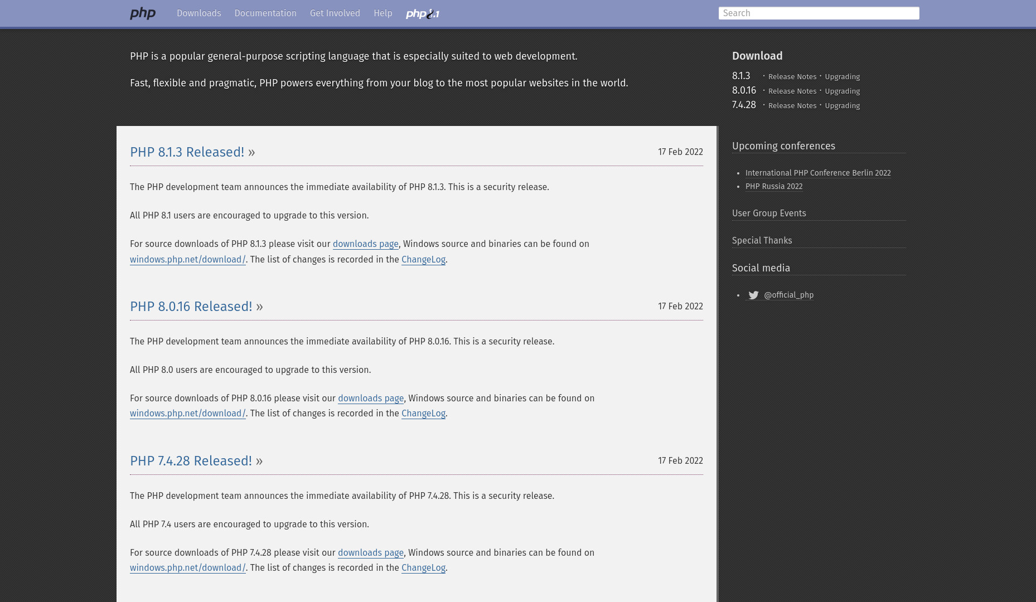Open PHP Russia 2022 conference link

click(x=774, y=186)
